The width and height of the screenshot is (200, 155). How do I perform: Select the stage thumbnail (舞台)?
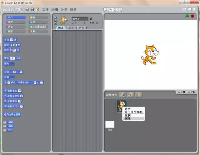(x=110, y=124)
